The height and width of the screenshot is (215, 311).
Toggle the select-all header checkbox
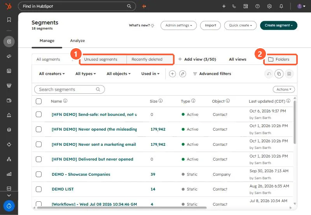[38, 101]
